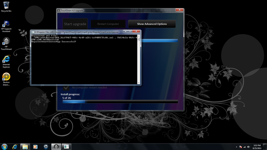The image size is (267, 150).
Task: Click the TouchSmart 4.0 Upgrade title icon
Action: pos(59,10)
